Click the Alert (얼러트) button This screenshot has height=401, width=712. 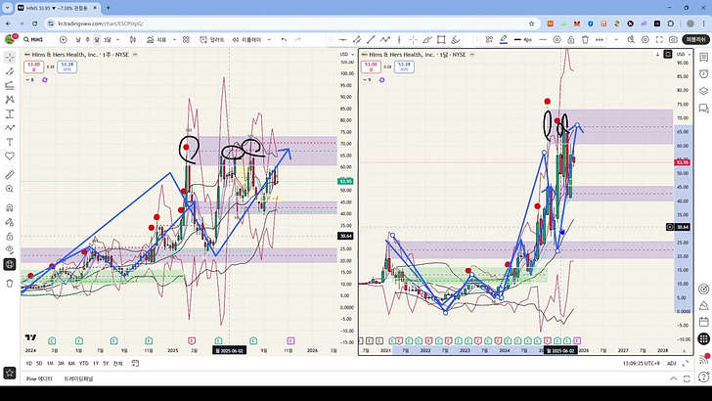212,40
